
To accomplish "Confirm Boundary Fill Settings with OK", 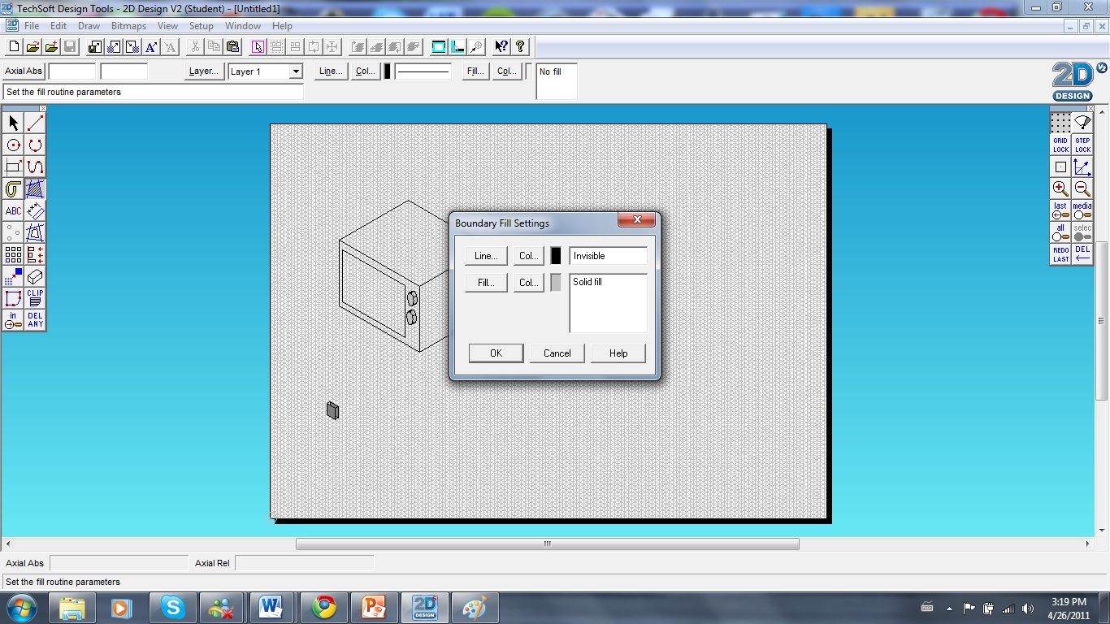I will pos(496,353).
